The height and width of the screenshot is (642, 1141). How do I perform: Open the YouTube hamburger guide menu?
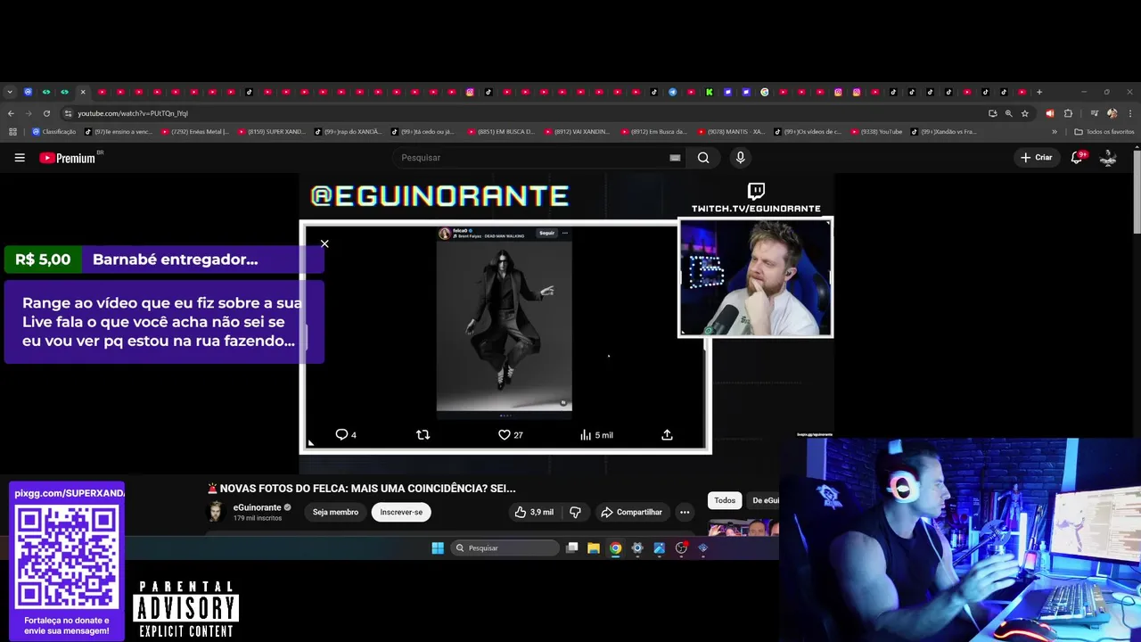tap(20, 158)
